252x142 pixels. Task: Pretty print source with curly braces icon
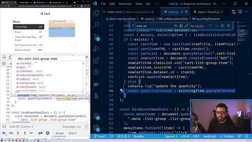click(4, 127)
